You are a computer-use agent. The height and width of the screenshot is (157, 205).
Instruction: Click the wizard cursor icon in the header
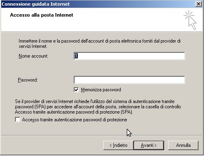[190, 20]
